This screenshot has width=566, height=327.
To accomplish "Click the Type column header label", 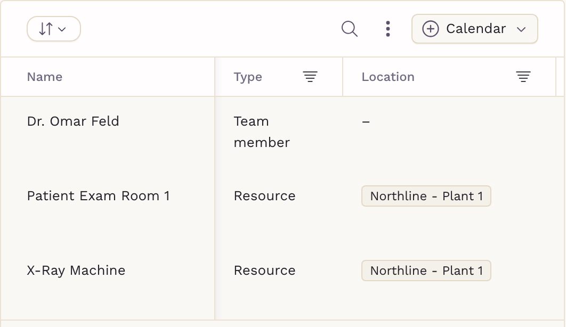I will coord(248,77).
